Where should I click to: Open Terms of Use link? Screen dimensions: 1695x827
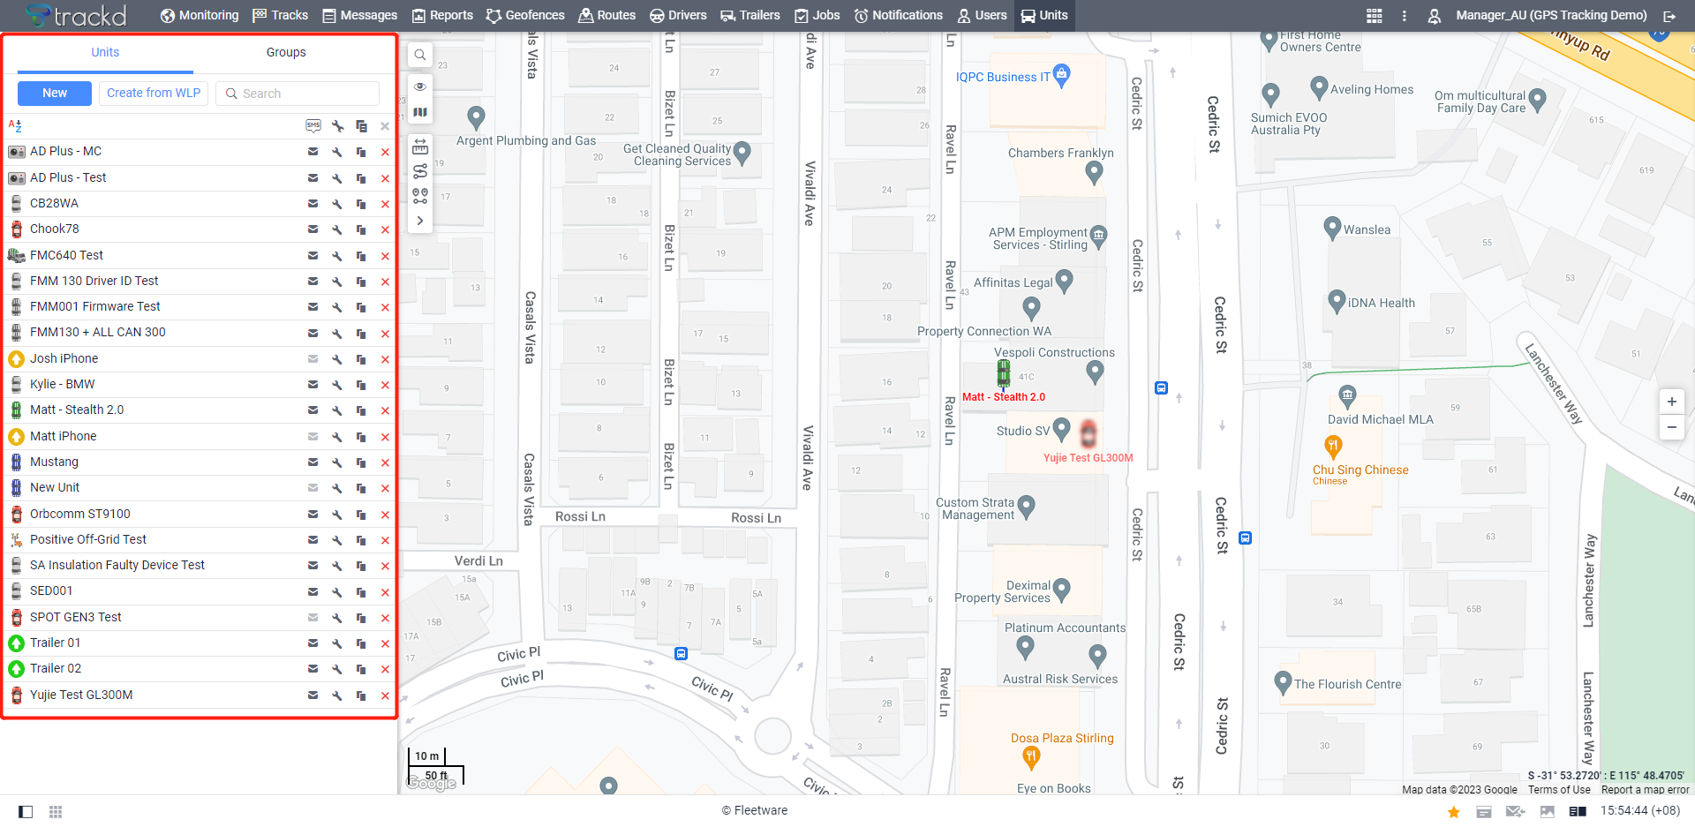[x=1559, y=790]
